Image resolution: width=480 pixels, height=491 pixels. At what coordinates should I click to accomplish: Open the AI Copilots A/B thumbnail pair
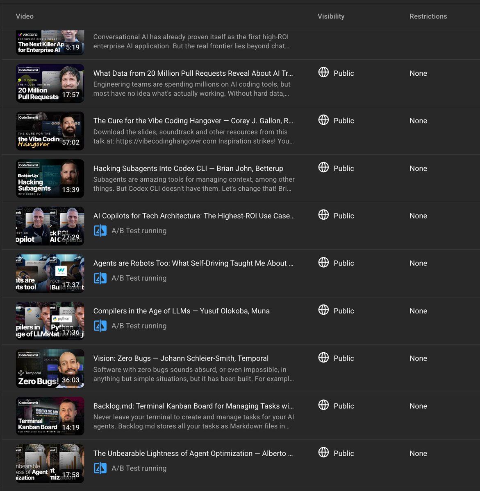click(x=50, y=226)
